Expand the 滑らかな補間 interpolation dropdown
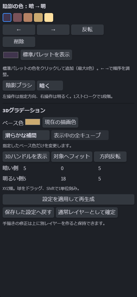 click(x=26, y=135)
